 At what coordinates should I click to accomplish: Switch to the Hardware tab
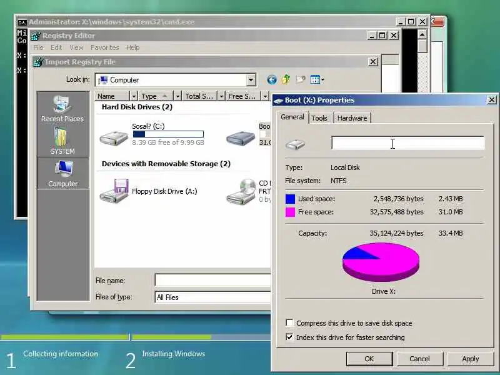click(x=352, y=118)
